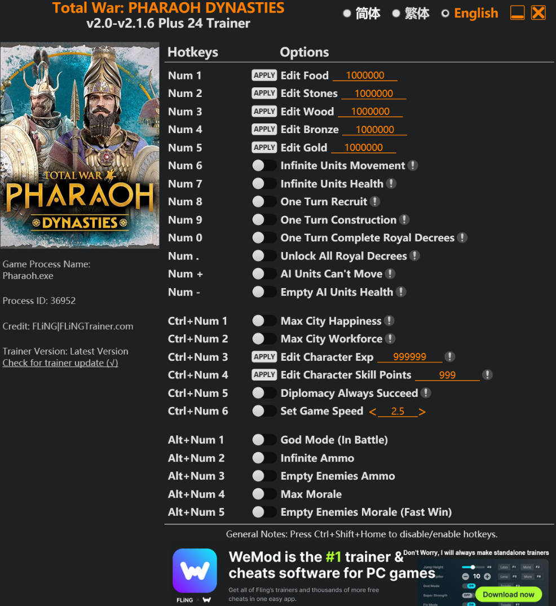
Task: Toggle Max City Happiness
Action: point(264,321)
